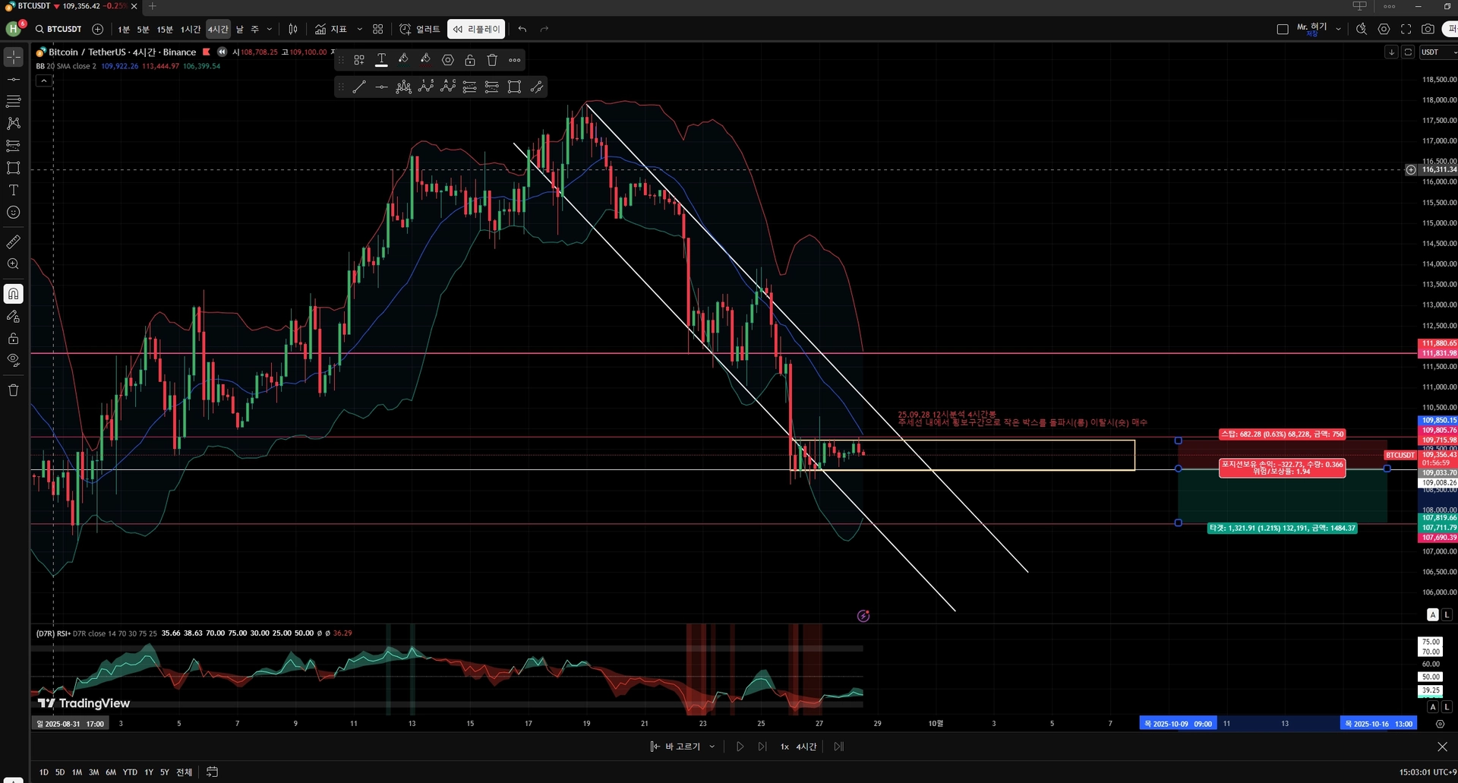Open chart settings hexagon in the top bar
This screenshot has height=783, width=1458.
1384,29
